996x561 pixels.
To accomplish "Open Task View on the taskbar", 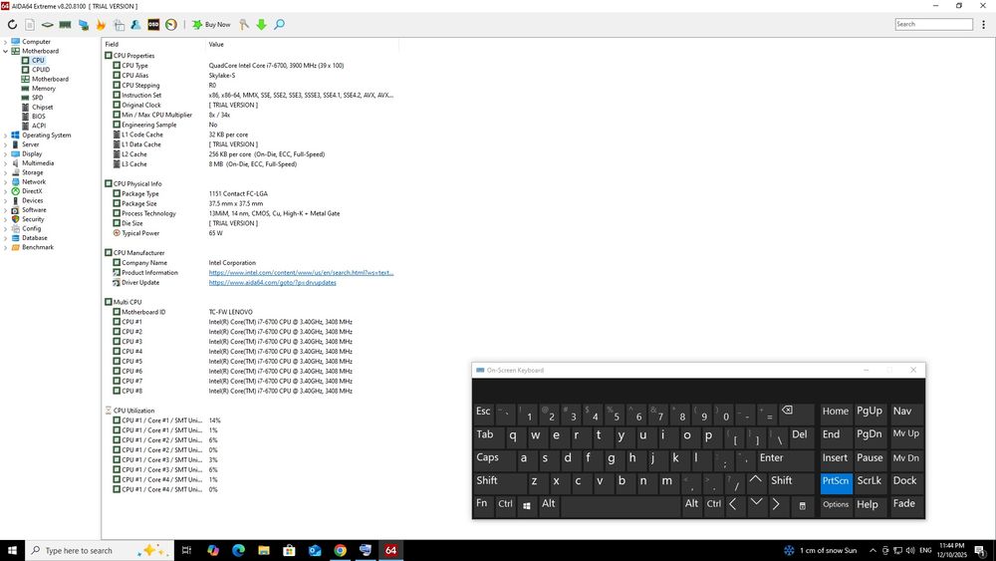I will [x=186, y=550].
